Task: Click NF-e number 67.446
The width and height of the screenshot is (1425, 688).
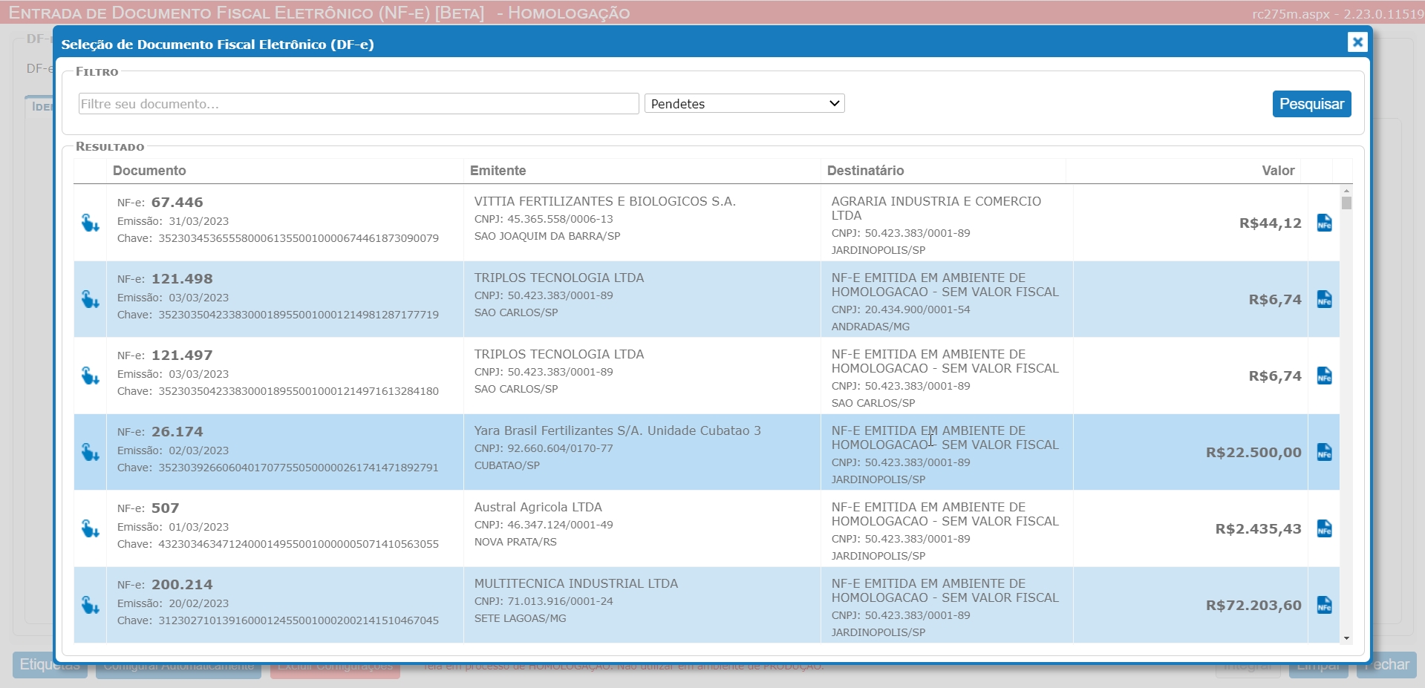Action: click(177, 203)
